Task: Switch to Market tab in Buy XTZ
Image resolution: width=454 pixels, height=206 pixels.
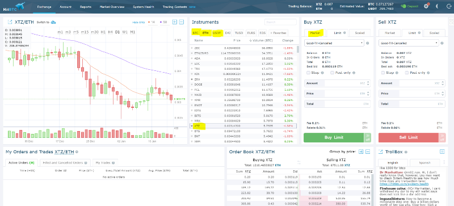Action: click(315, 33)
